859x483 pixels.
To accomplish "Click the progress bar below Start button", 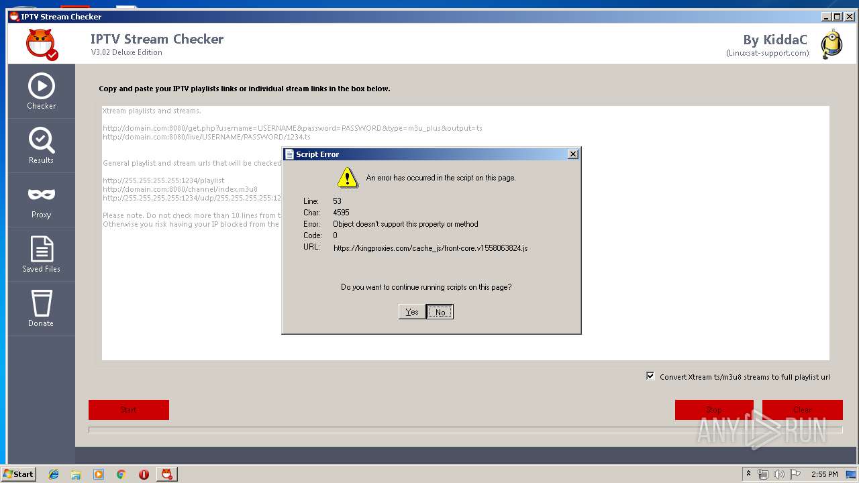I will [466, 430].
